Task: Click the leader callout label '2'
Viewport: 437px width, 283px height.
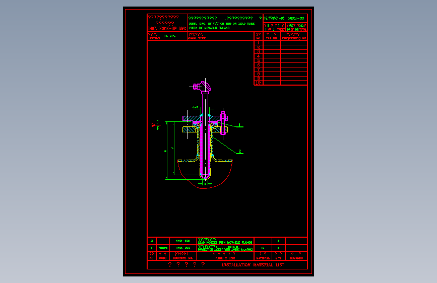Action: point(240,151)
